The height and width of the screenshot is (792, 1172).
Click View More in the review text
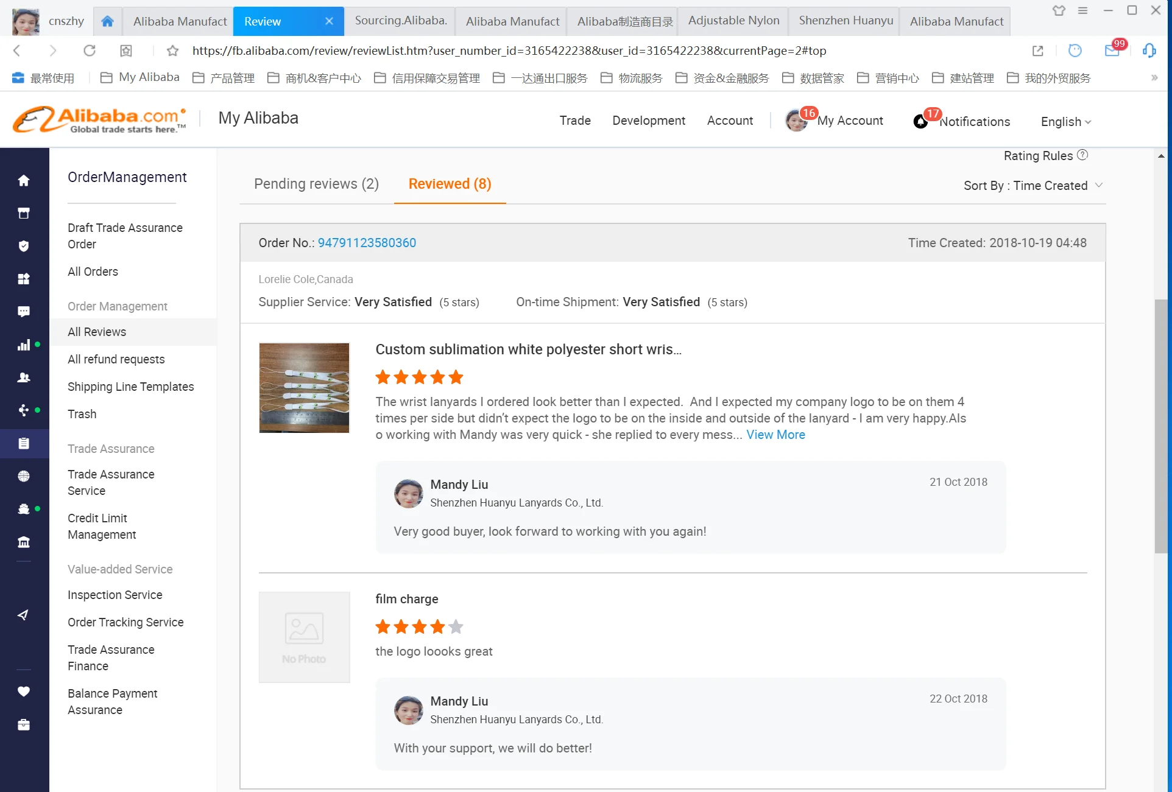pyautogui.click(x=775, y=435)
